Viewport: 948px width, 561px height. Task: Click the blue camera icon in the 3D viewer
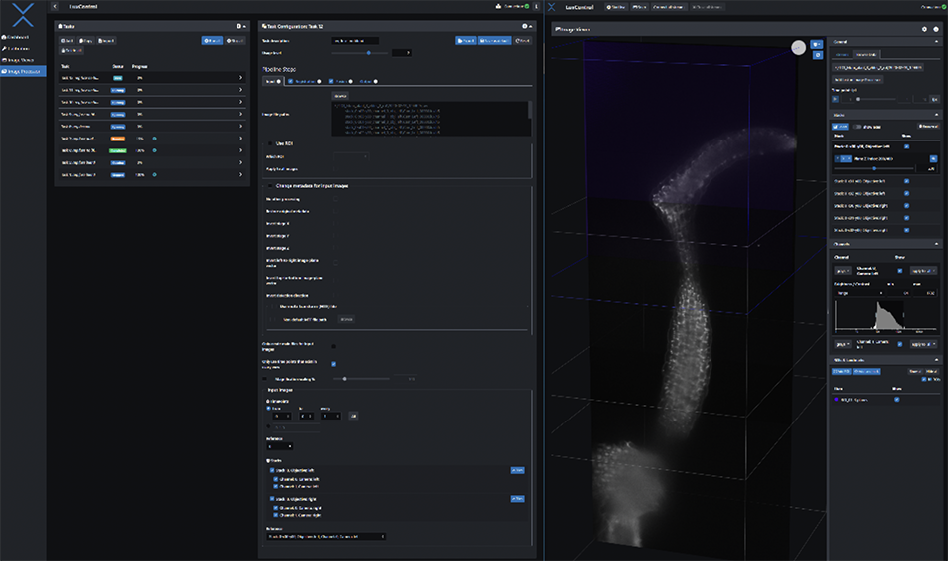pyautogui.click(x=817, y=44)
